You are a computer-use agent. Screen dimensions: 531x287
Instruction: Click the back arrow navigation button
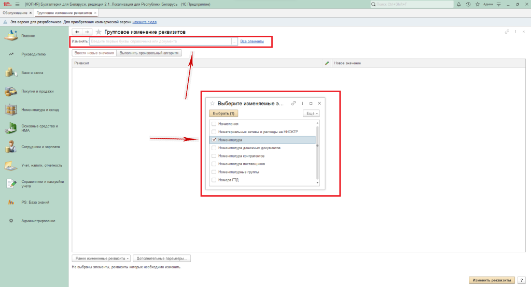pyautogui.click(x=78, y=32)
